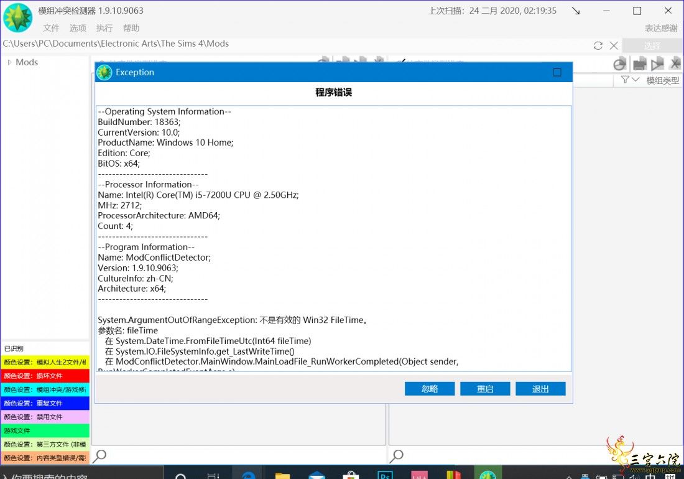Click the text 'BuildNumber: 18363;'

pos(139,122)
